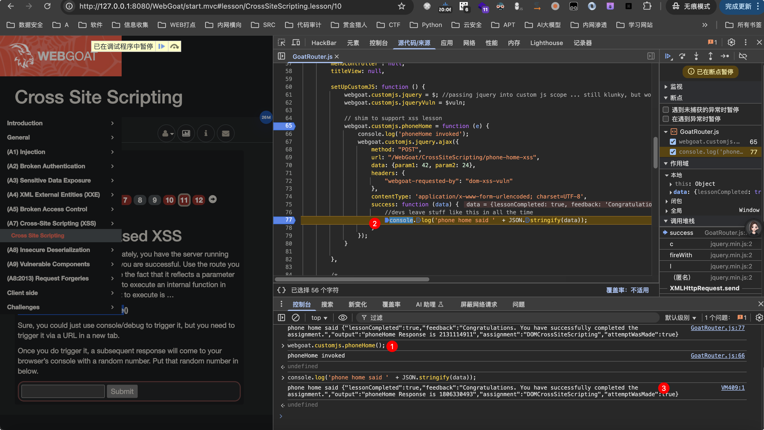Deactivate all breakpoints icon
The width and height of the screenshot is (764, 430).
[x=743, y=56]
